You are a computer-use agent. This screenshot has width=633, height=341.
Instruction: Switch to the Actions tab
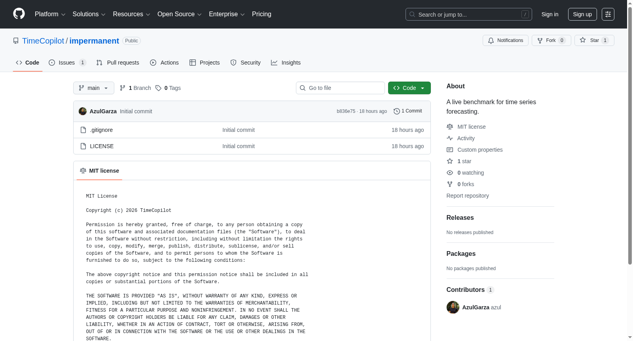click(x=165, y=63)
